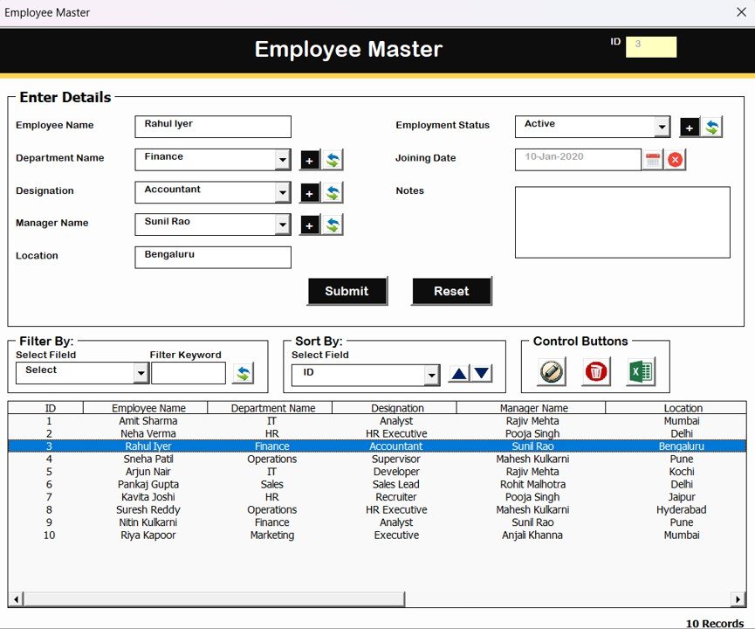Open the Filter By Select Field dropdown
The width and height of the screenshot is (755, 629).
[x=141, y=374]
